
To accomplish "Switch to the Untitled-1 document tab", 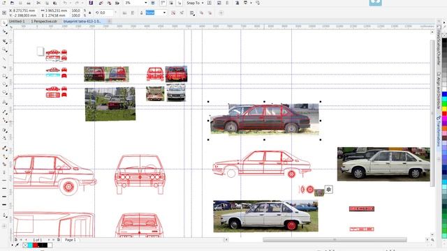I will pos(17,22).
